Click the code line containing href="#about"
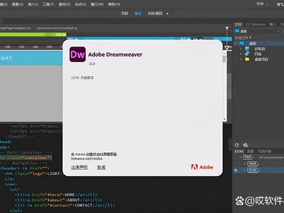This screenshot has height=213, width=284. [x=58, y=200]
